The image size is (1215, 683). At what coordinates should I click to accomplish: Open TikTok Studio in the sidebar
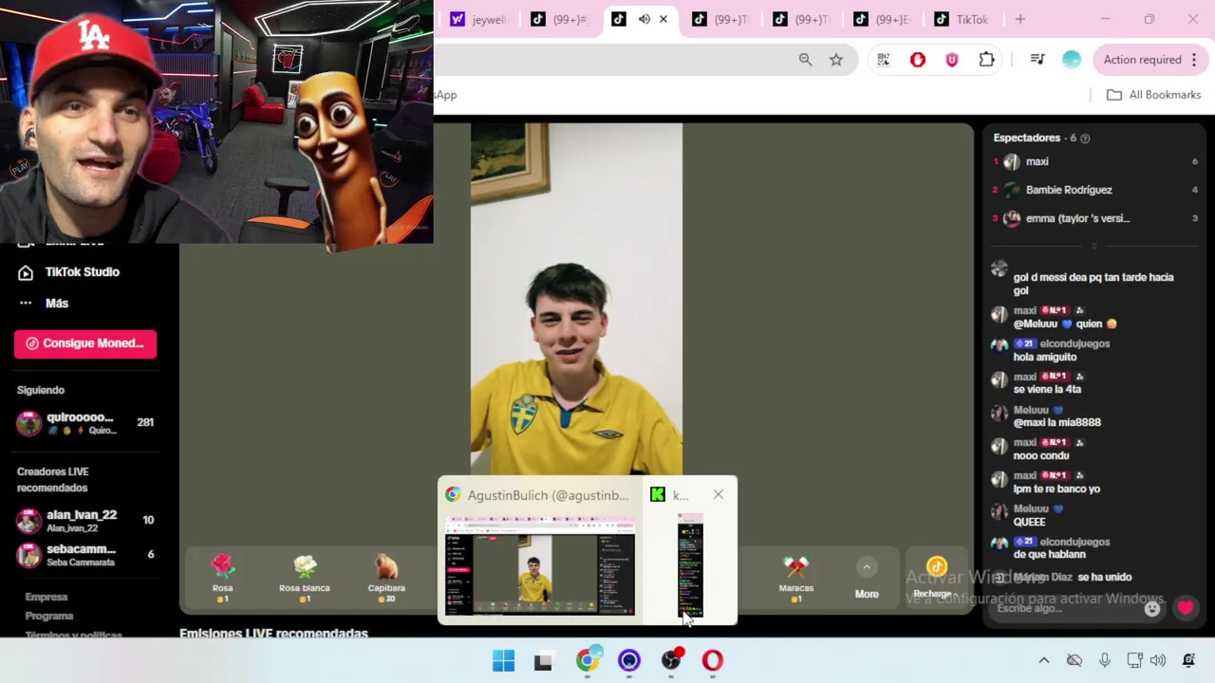tap(71, 272)
